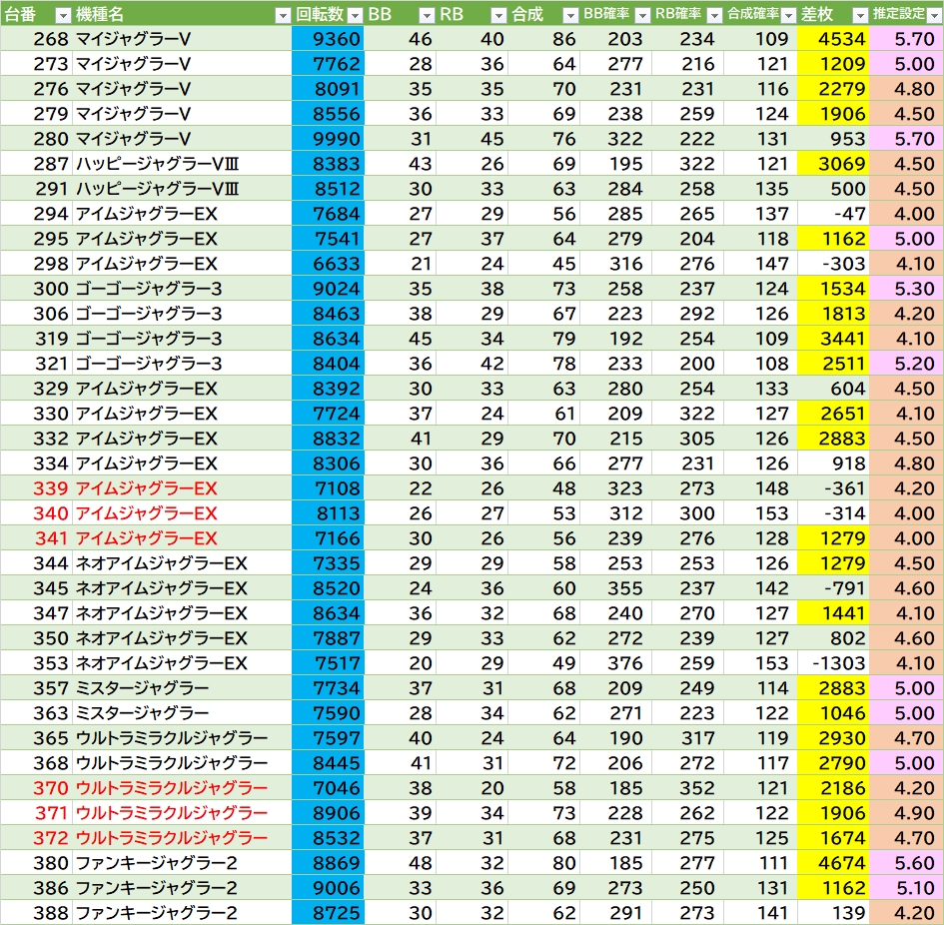
Task: Select the red machine number 341
Action: click(x=36, y=538)
